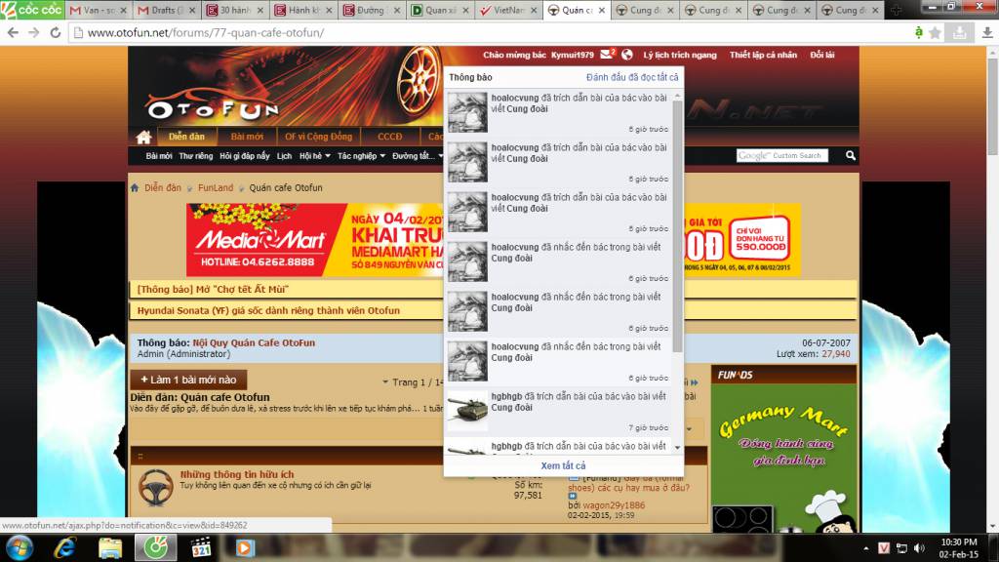Click the notifications globe icon
Image resolution: width=999 pixels, height=562 pixels.
[x=627, y=55]
